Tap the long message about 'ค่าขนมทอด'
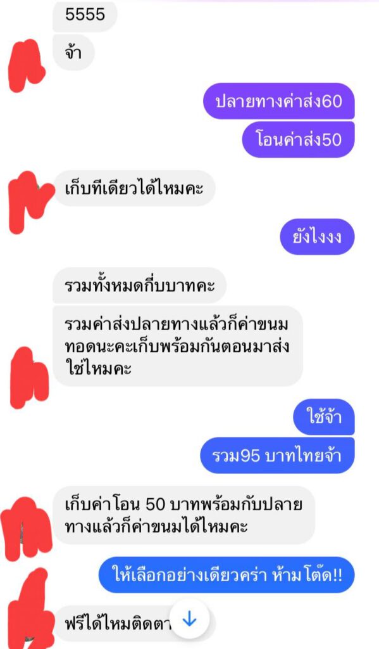The width and height of the screenshot is (379, 649). point(178,347)
